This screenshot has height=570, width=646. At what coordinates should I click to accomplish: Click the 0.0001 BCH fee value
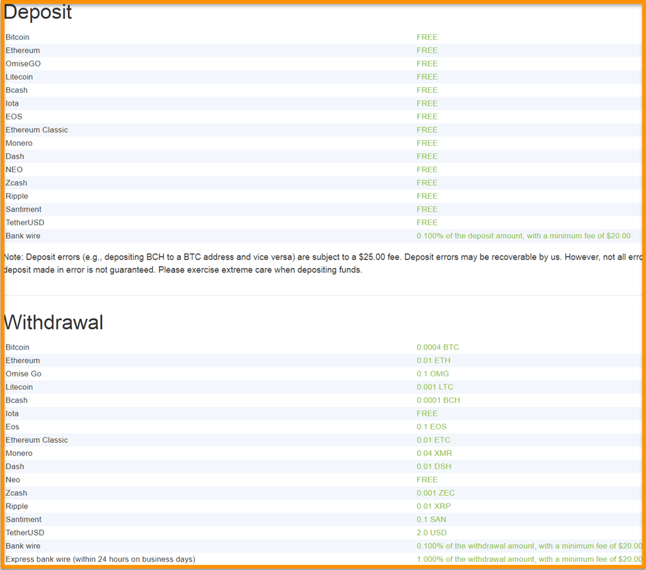pyautogui.click(x=438, y=400)
